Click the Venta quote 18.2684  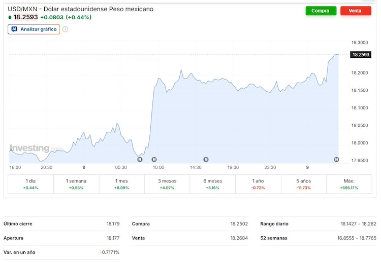coord(239,238)
